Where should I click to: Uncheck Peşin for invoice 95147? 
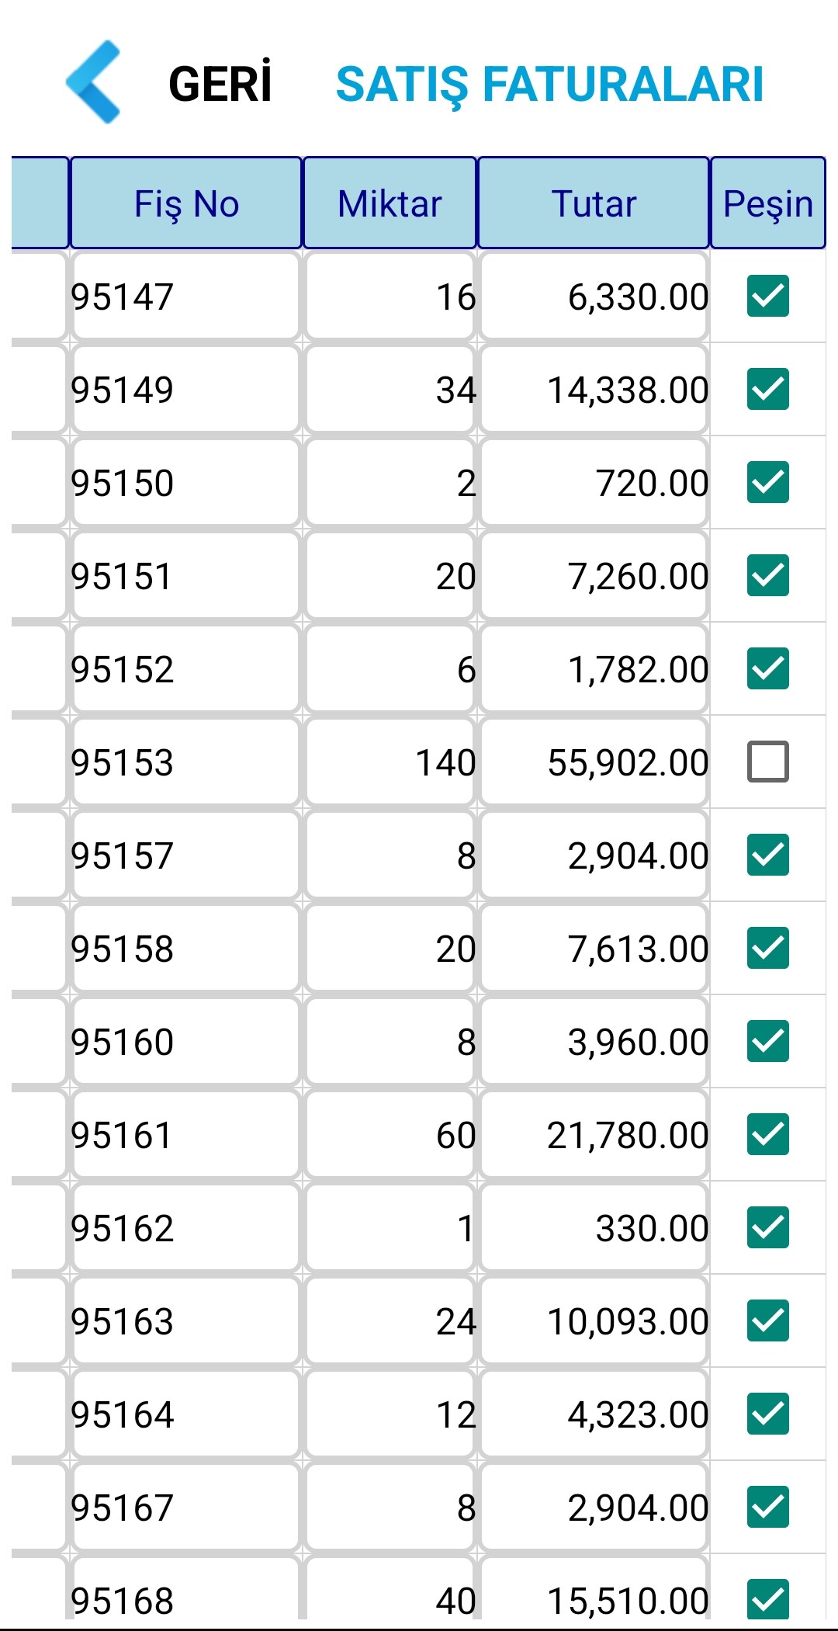click(767, 297)
